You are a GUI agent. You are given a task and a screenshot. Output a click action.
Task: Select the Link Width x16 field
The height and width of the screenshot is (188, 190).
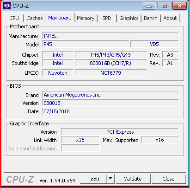click(80, 140)
